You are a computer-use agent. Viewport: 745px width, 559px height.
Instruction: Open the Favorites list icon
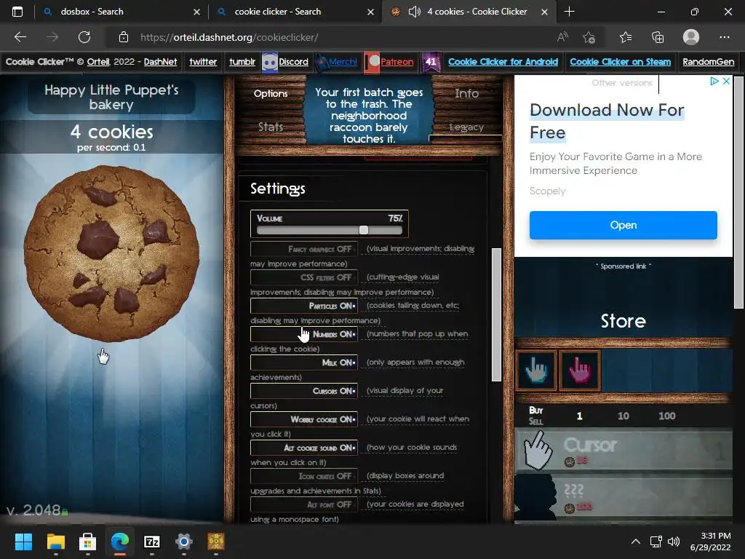(x=625, y=37)
